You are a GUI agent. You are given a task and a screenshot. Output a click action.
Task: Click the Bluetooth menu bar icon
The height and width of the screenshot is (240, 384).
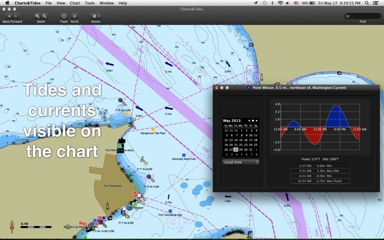pos(272,3)
